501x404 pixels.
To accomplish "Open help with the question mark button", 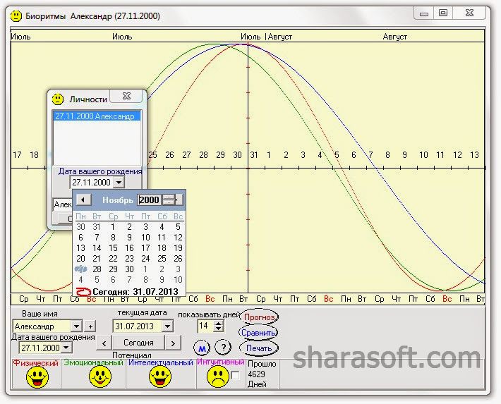I will pos(223,348).
